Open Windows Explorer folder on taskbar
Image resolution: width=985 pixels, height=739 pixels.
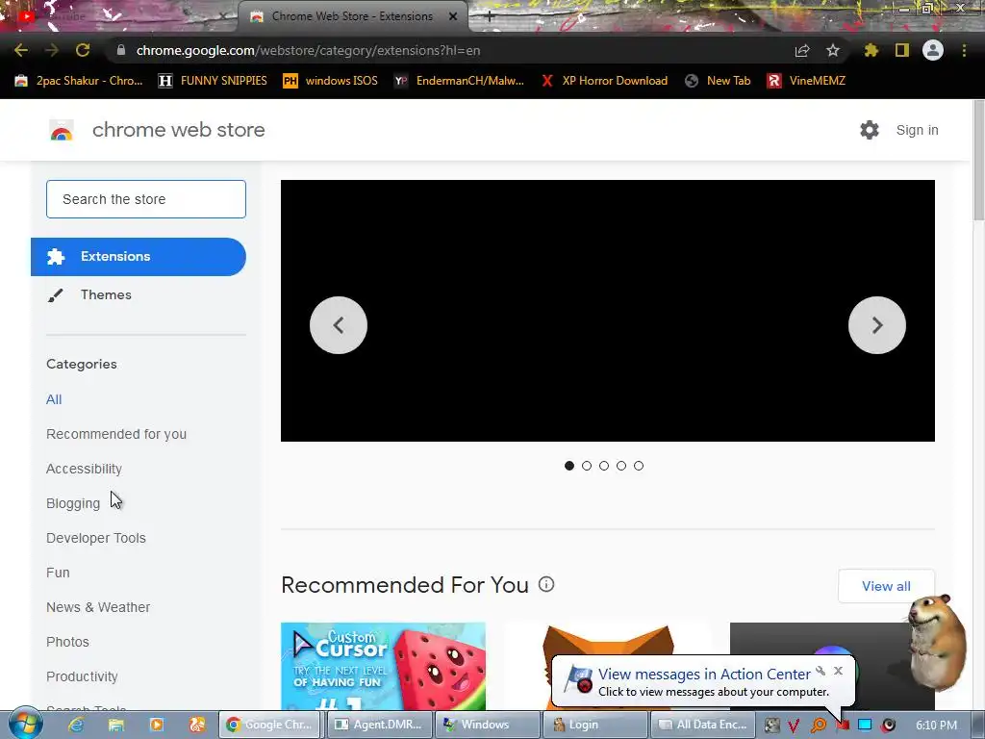116,725
